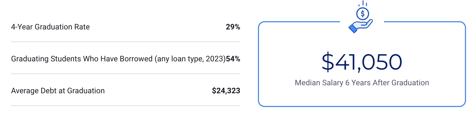Click the divider below the borrowed students row
The width and height of the screenshot is (474, 115).
pos(126,74)
